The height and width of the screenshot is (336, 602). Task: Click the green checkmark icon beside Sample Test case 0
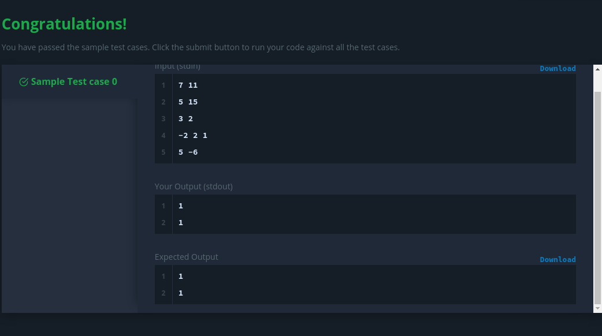click(x=24, y=82)
